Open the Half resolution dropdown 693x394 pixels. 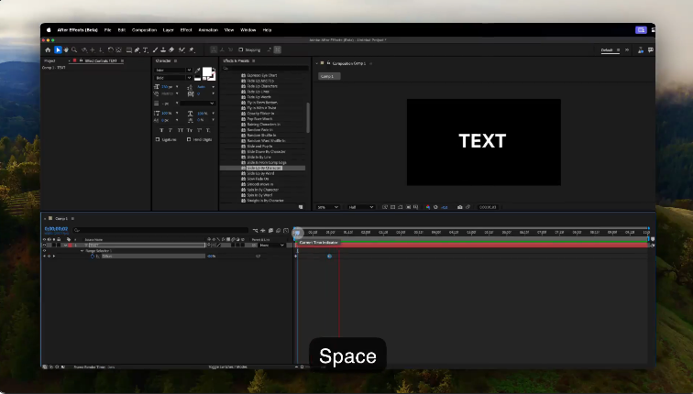coord(360,207)
